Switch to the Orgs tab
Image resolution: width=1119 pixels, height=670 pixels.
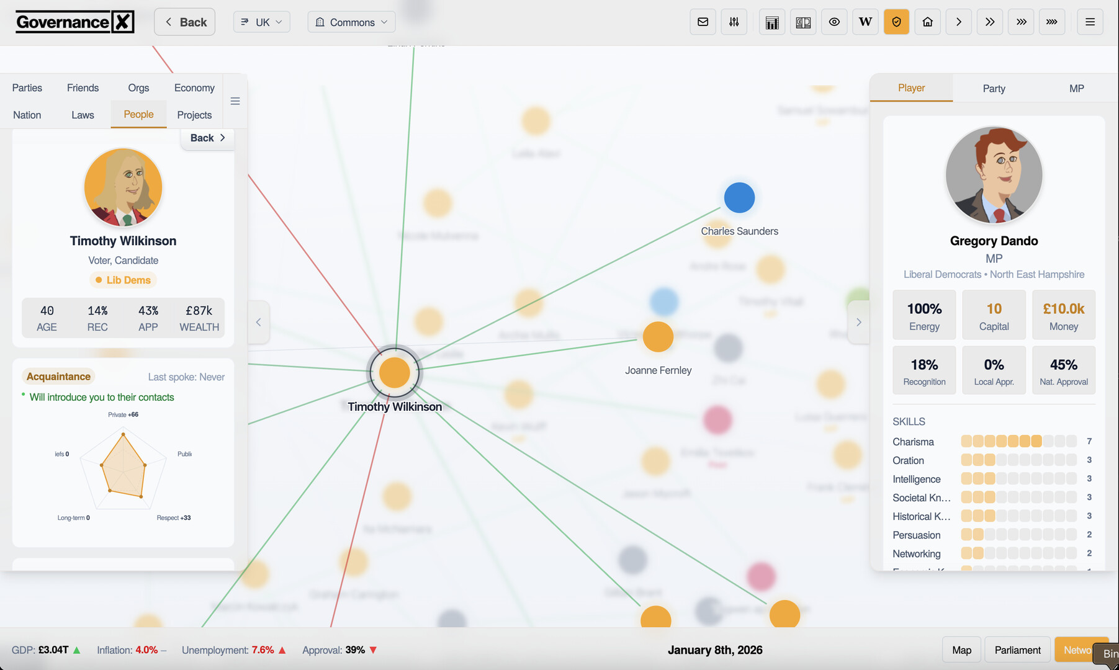138,87
